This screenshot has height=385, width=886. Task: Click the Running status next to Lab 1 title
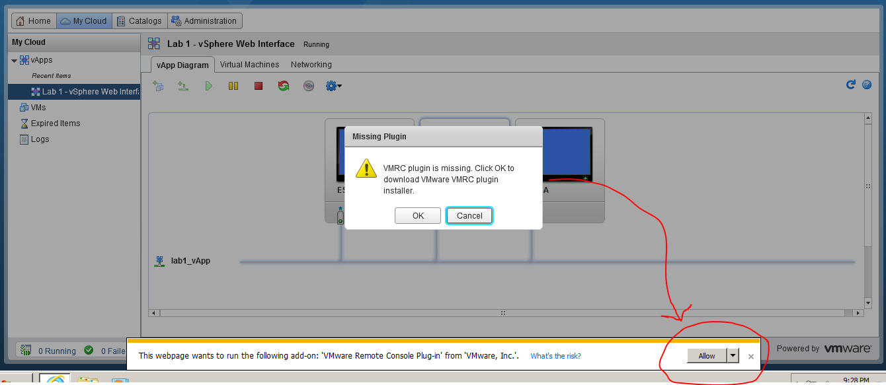316,44
